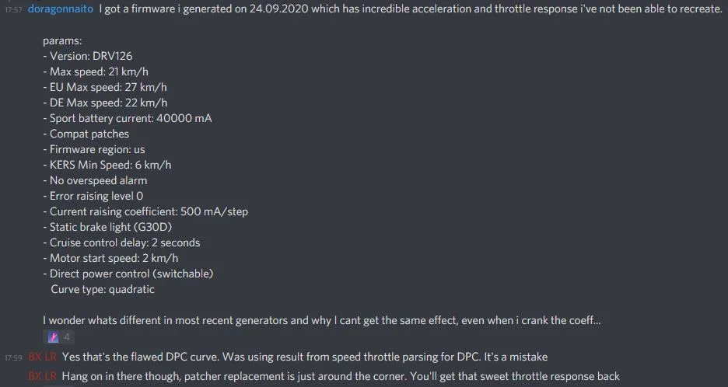
Task: Click the 17:57 message timestamp
Action: tap(13, 9)
